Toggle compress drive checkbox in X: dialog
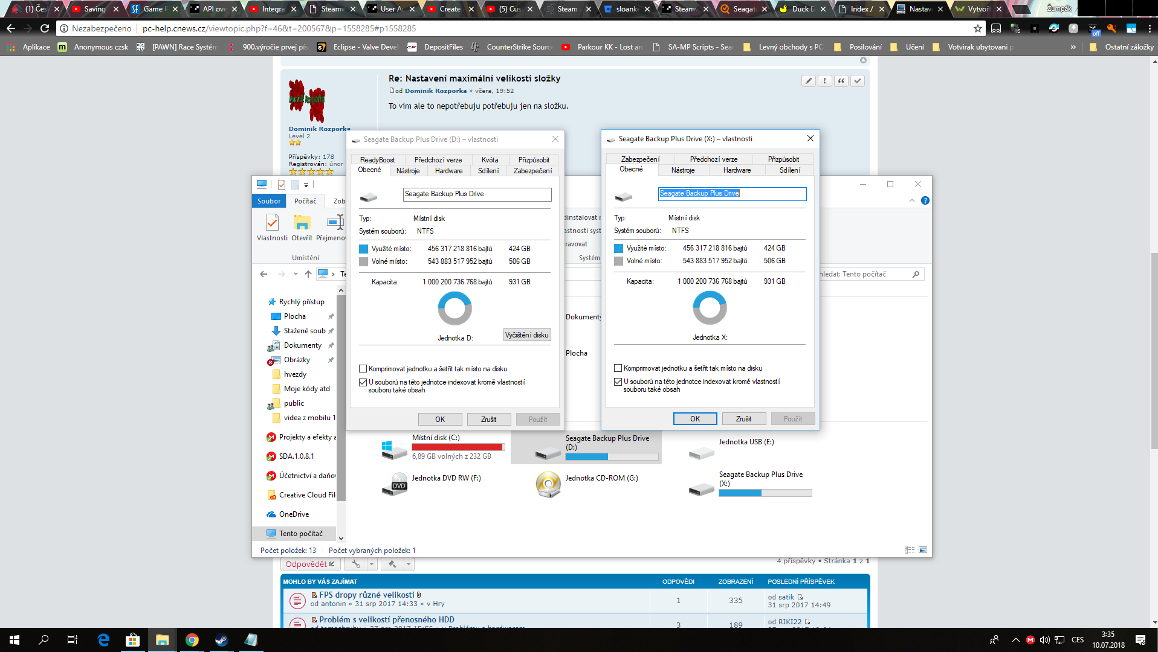The image size is (1158, 652). pos(618,368)
